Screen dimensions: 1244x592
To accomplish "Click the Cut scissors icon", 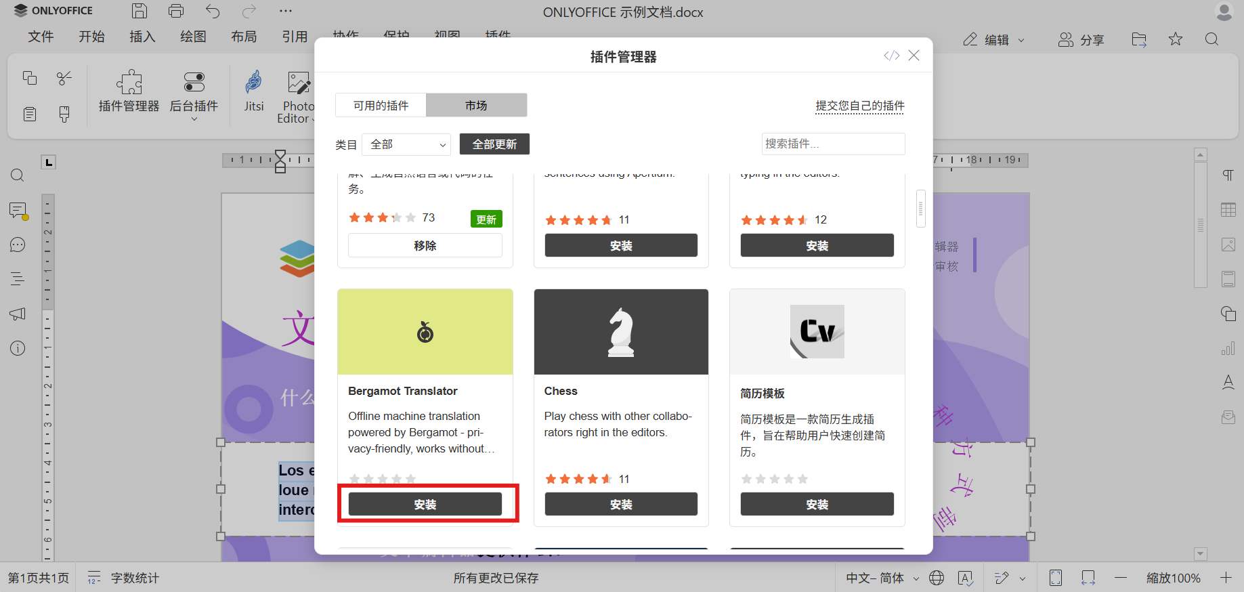I will click(x=64, y=78).
